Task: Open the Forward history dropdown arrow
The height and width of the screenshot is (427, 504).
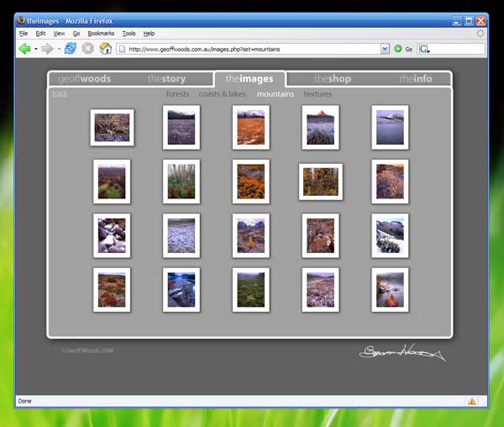Action: (59, 50)
